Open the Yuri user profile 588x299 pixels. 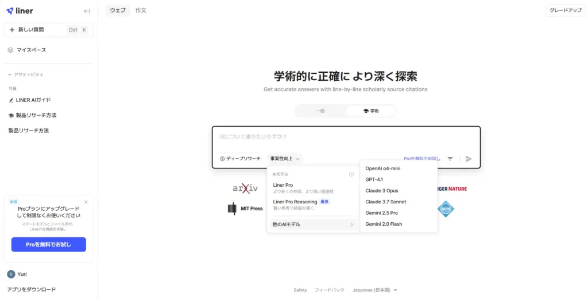click(17, 274)
